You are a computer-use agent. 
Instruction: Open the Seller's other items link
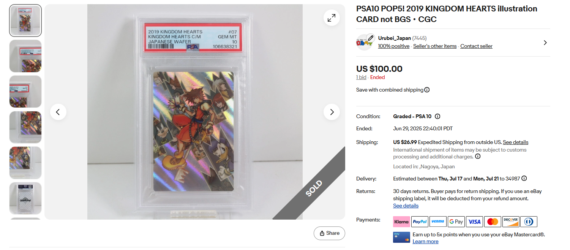[x=435, y=46]
